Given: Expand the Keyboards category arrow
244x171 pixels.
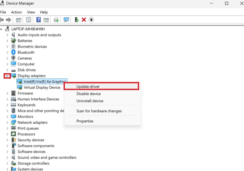Looking at the screenshot, I should click(x=7, y=105).
